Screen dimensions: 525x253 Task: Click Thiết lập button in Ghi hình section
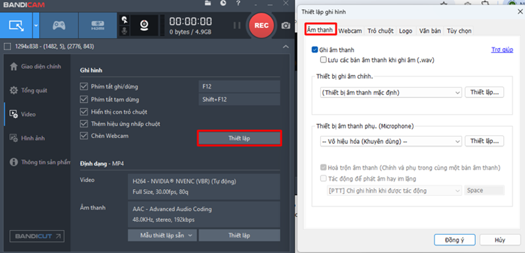coord(239,138)
